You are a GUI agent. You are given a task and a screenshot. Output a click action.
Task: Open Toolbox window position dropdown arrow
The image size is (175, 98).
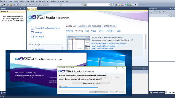point(21,8)
